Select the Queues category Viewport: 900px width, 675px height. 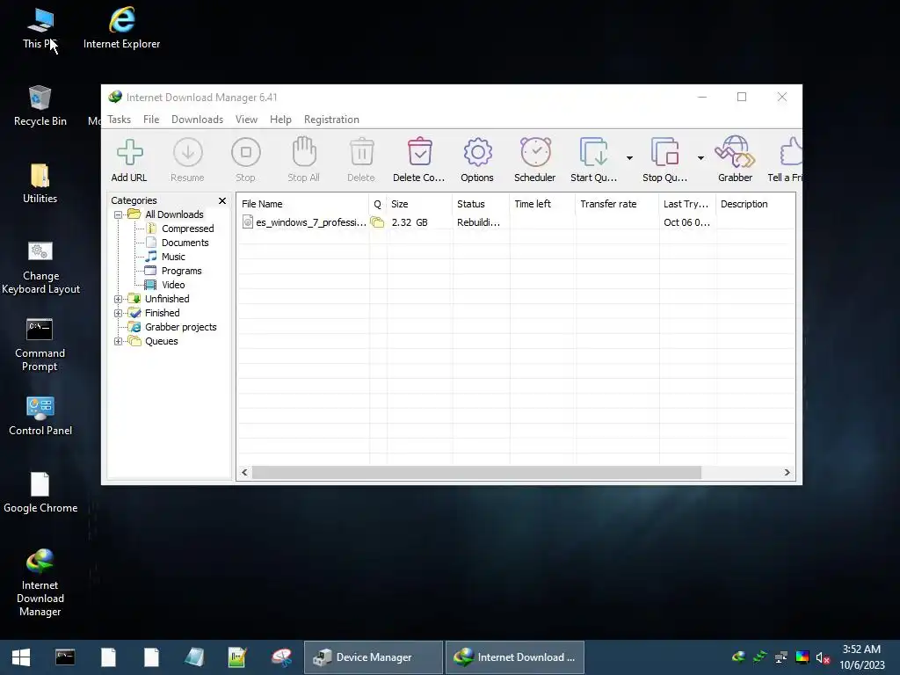click(x=162, y=341)
